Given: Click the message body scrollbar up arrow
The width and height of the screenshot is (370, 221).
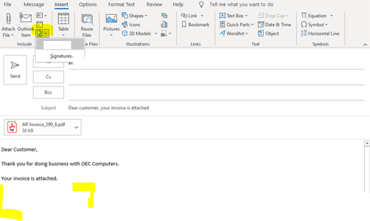Looking at the screenshot, I should tap(367, 143).
